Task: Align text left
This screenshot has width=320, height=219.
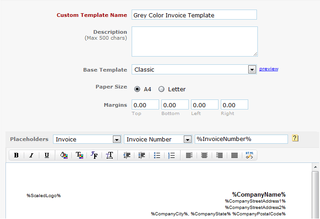Action: pyautogui.click(x=189, y=156)
